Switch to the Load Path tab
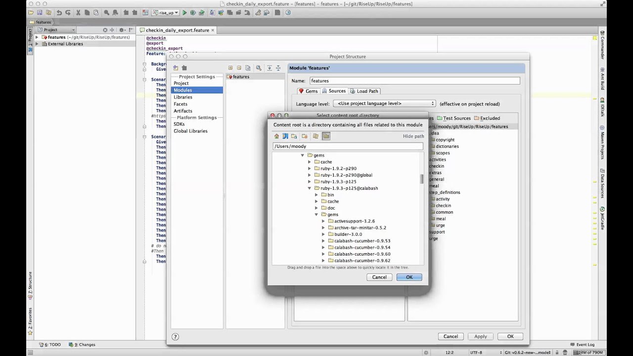Viewport: 633px width, 356px height. (x=364, y=91)
